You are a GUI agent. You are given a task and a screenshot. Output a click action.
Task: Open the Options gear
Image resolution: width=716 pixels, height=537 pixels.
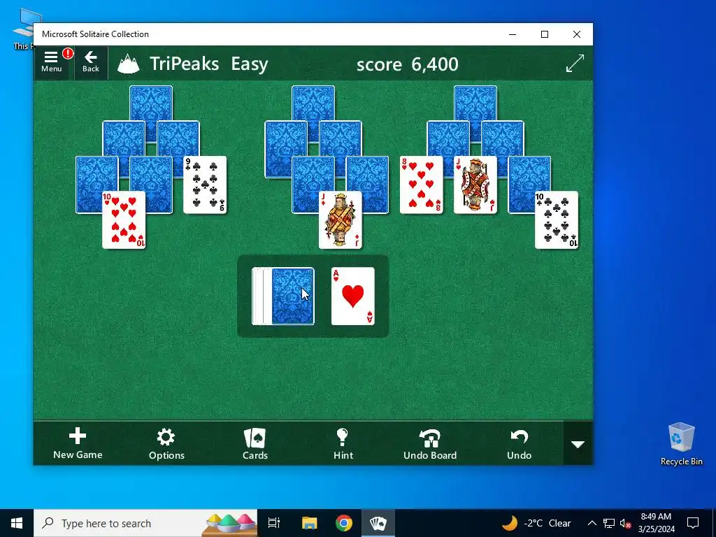pos(166,443)
